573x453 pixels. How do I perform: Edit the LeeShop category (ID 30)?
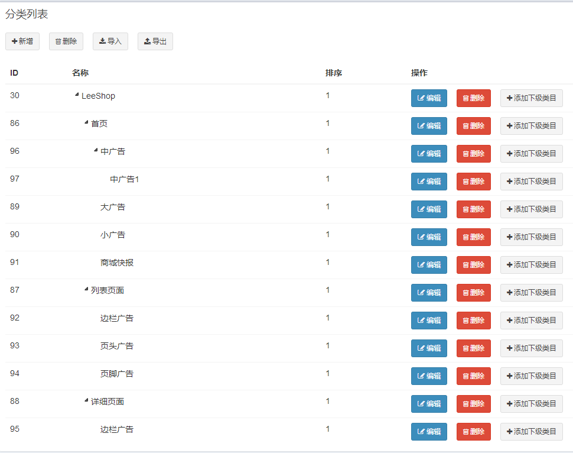click(429, 98)
